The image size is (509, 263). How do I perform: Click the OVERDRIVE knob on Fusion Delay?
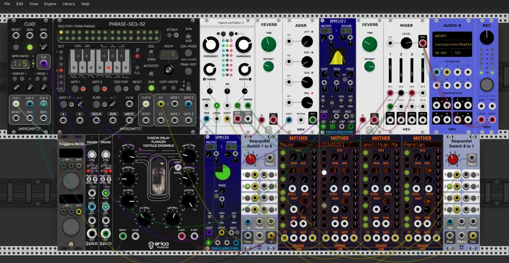[129, 178]
